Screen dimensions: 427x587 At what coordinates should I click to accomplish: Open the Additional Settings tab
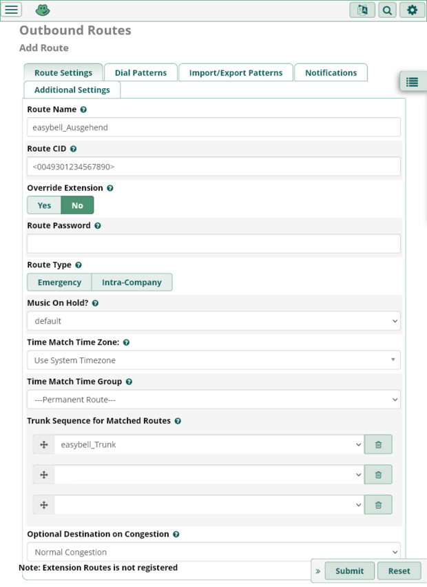tap(72, 90)
